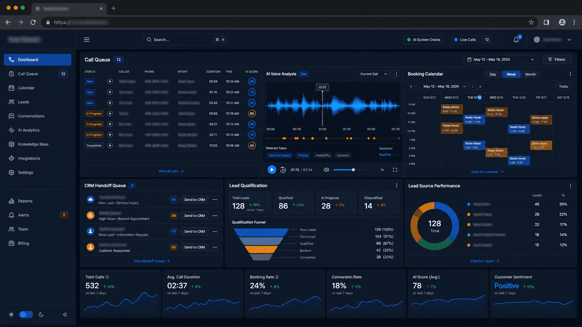Open the hamburger menu icon

87,40
